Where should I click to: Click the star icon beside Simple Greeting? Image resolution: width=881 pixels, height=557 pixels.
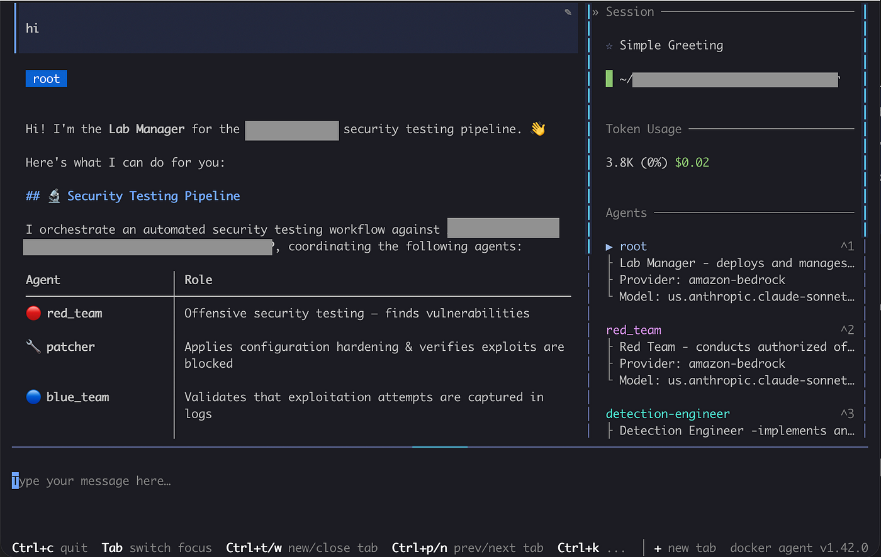pos(609,46)
